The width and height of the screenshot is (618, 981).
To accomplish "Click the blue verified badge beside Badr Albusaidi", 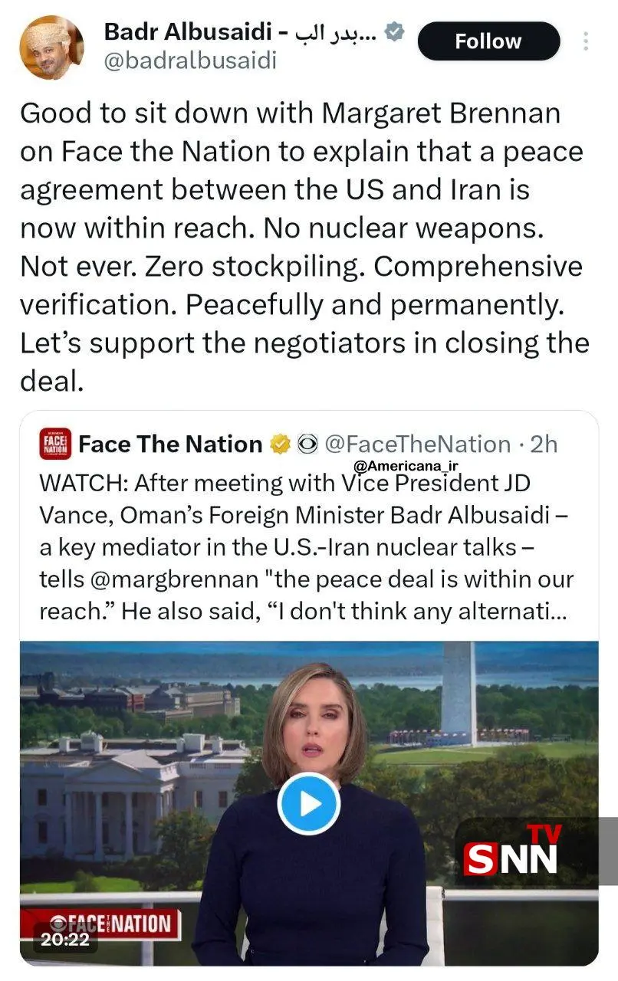I will coord(394,33).
